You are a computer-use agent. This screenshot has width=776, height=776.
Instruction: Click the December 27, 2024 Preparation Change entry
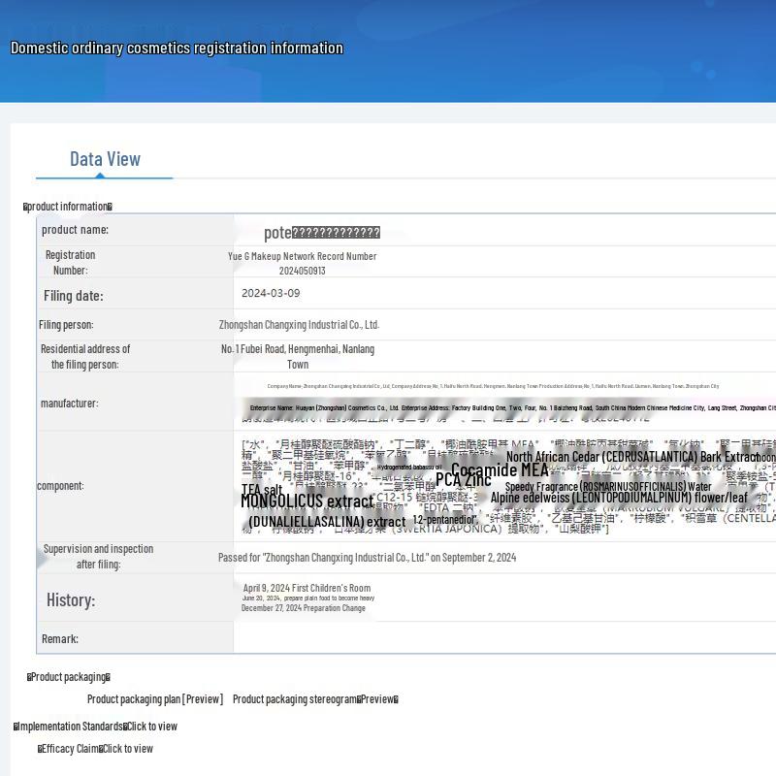tap(303, 608)
